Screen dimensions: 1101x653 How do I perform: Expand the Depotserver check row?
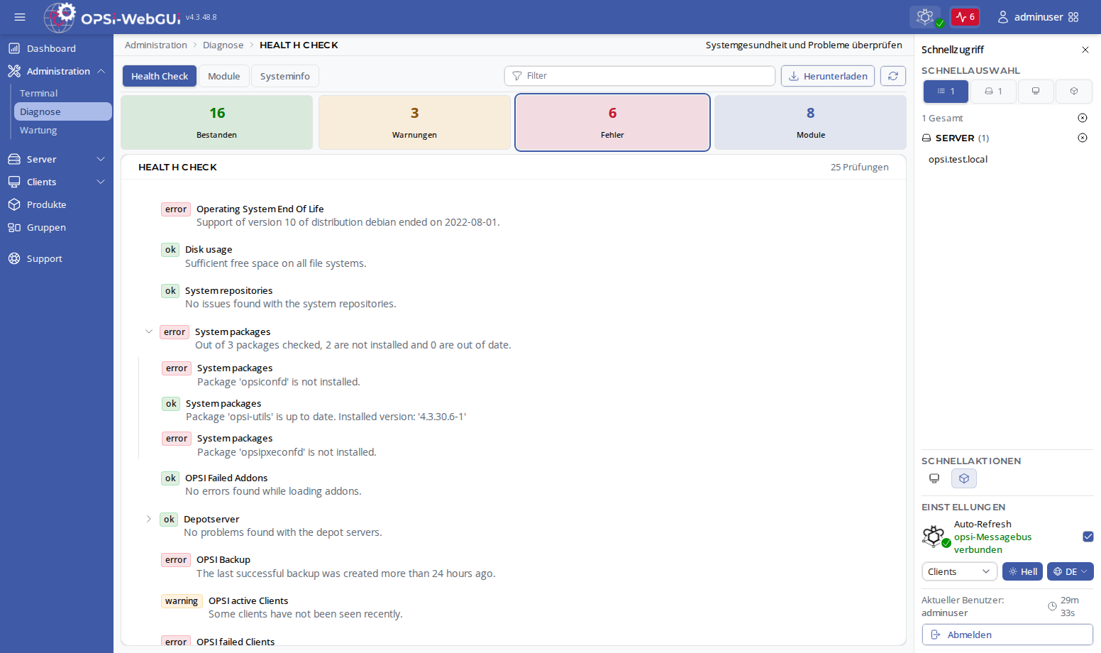pyautogui.click(x=149, y=519)
